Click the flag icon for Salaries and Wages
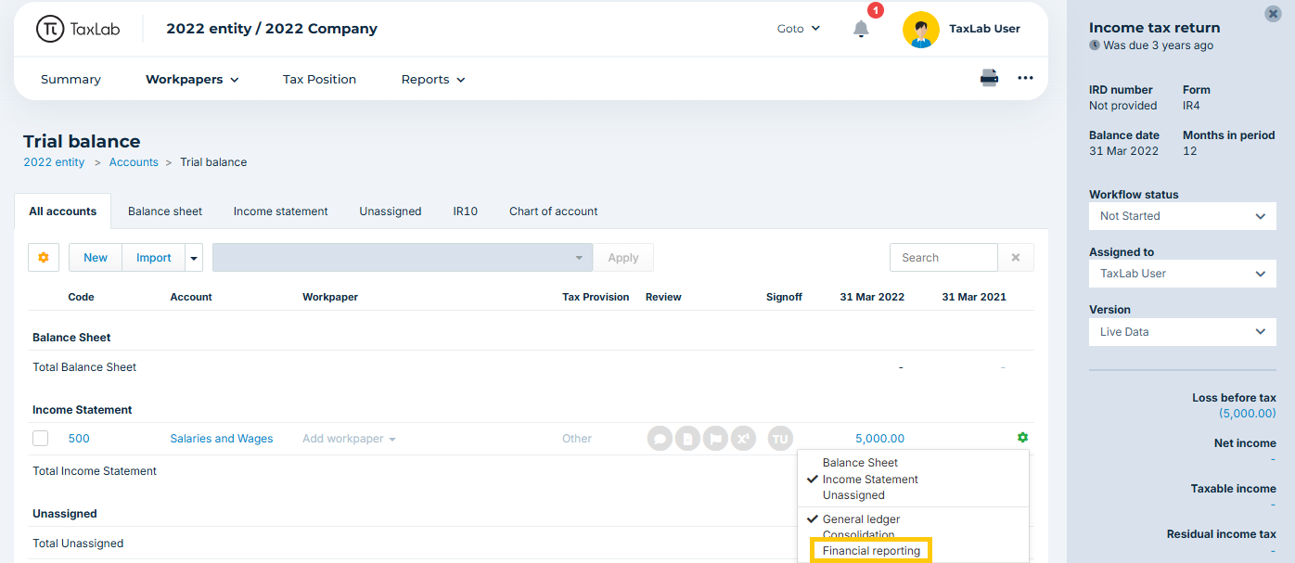This screenshot has height=563, width=1295. click(x=715, y=439)
